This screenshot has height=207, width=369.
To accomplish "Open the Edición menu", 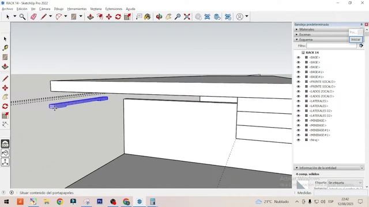I will 22,9.
